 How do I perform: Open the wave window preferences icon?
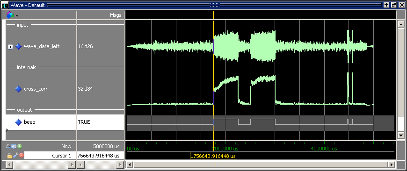(x=14, y=146)
